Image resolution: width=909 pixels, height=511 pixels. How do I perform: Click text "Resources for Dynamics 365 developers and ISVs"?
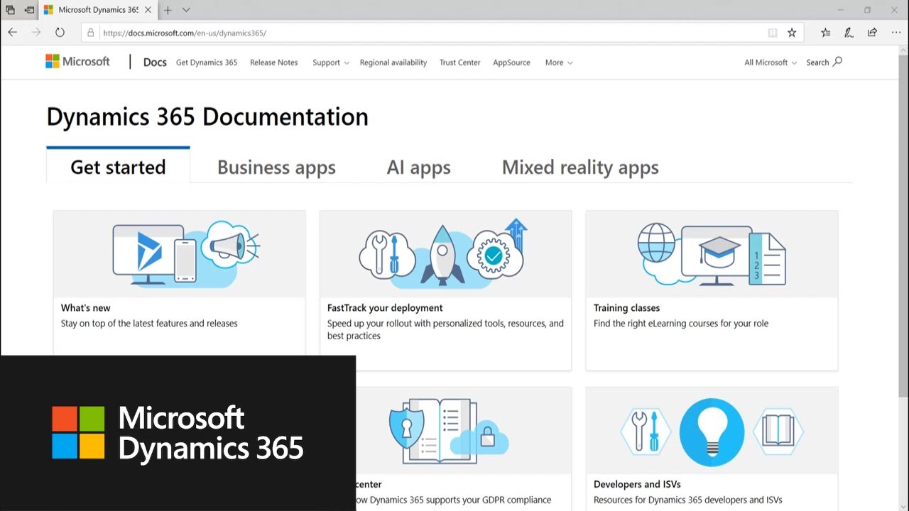pyautogui.click(x=688, y=500)
